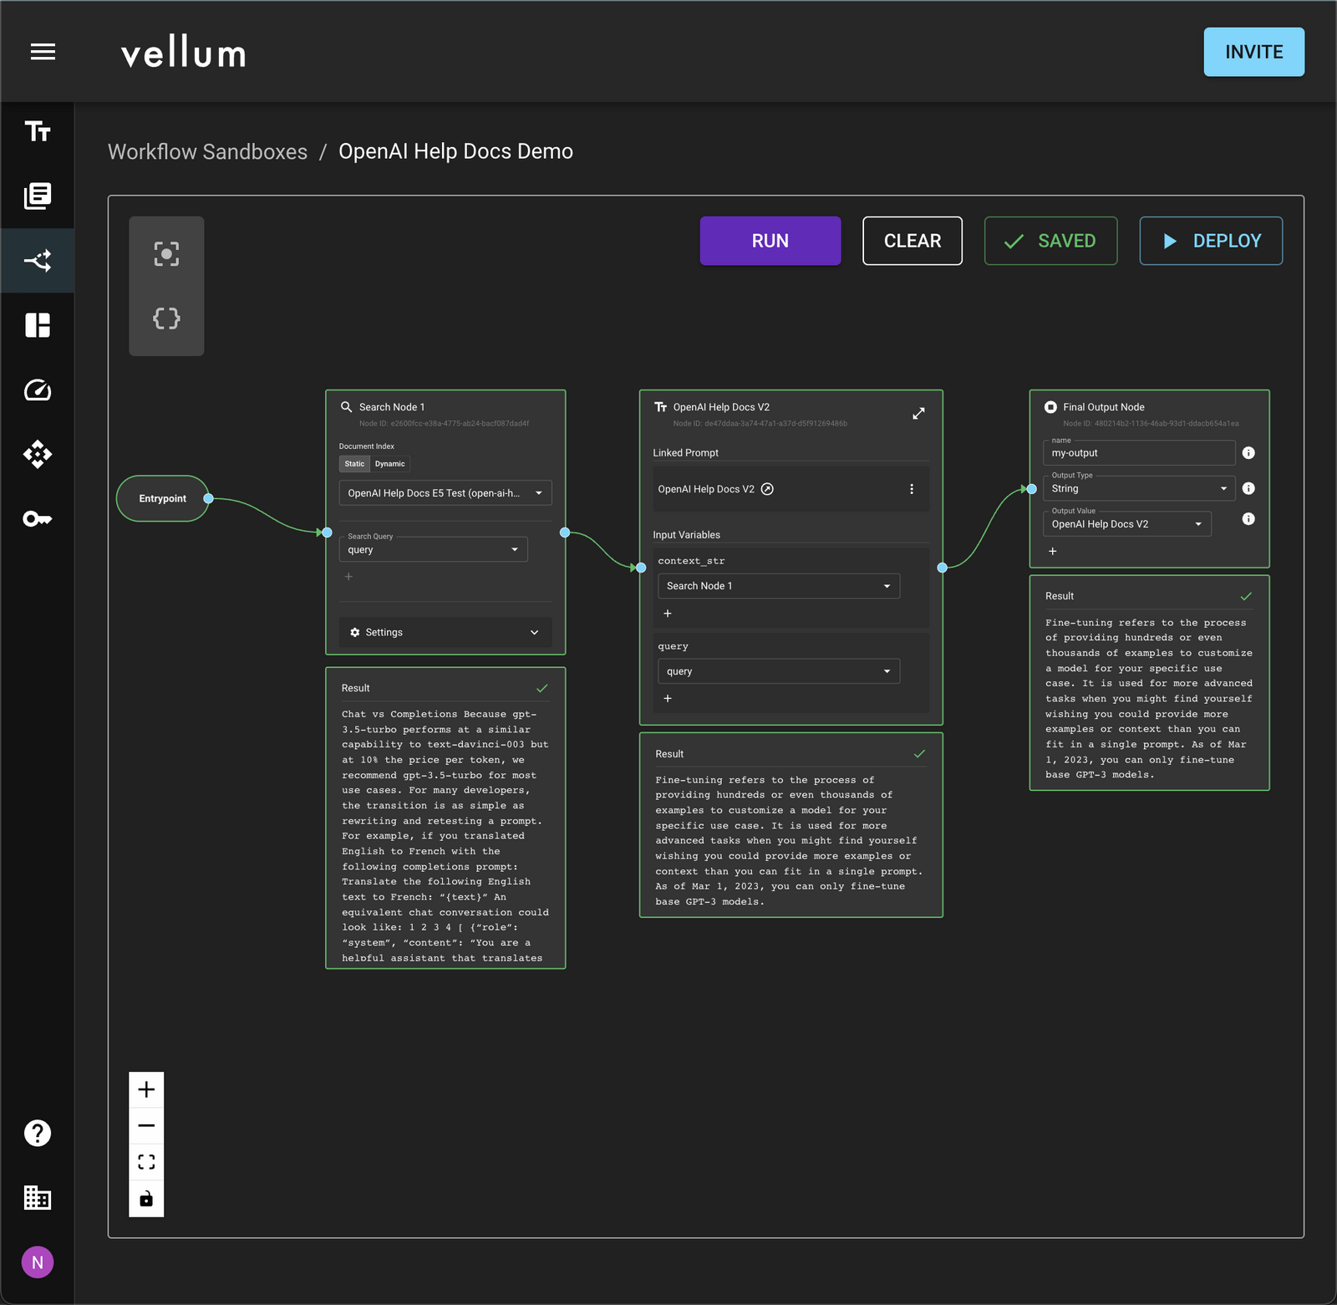Screen dimensions: 1337x1305
Task: Open the Prompts (Tt) sidebar icon
Action: 38,131
